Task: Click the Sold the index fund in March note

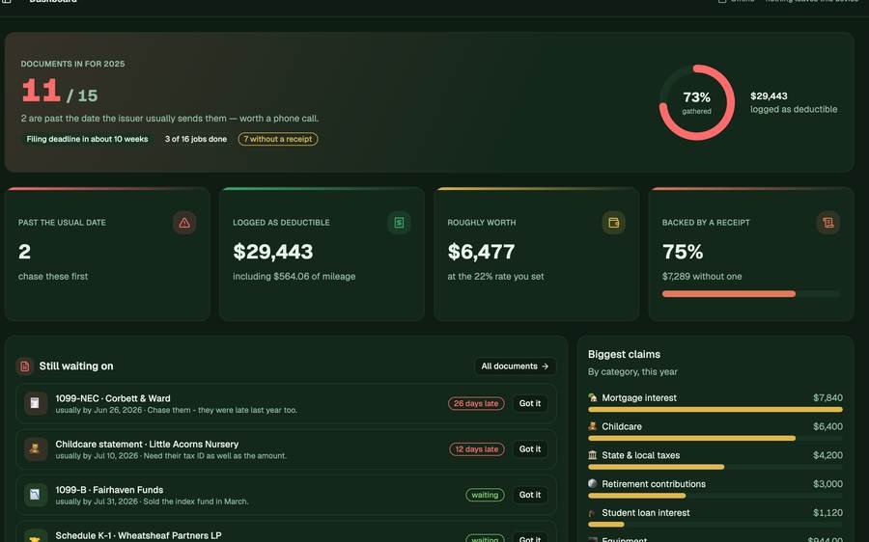Action: pos(196,501)
